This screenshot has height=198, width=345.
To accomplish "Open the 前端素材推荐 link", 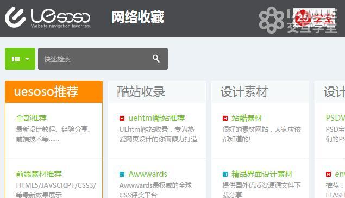I will [39, 174].
